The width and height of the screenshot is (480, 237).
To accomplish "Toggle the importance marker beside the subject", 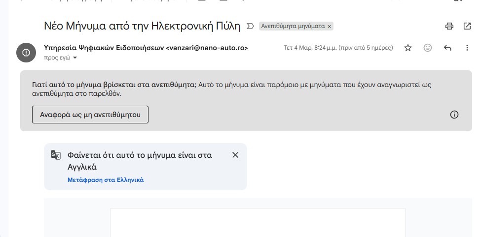I will click(x=250, y=26).
